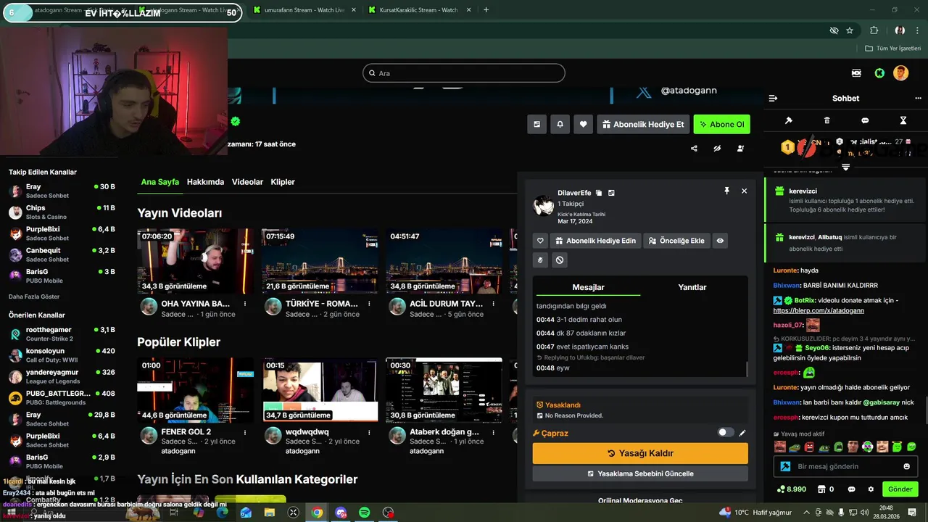Click the trash icon to clear chat
928x522 pixels.
coord(827,120)
